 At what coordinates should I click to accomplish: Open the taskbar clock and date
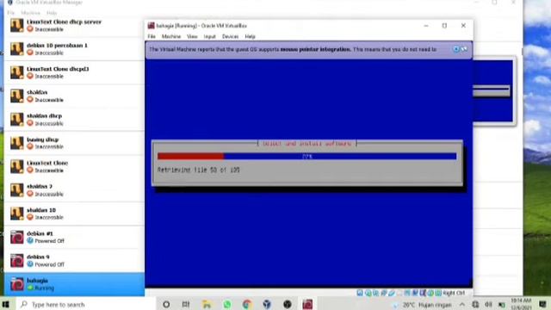[521, 304]
